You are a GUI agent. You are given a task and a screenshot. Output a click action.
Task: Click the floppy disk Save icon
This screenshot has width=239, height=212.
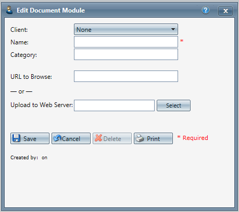(x=17, y=138)
